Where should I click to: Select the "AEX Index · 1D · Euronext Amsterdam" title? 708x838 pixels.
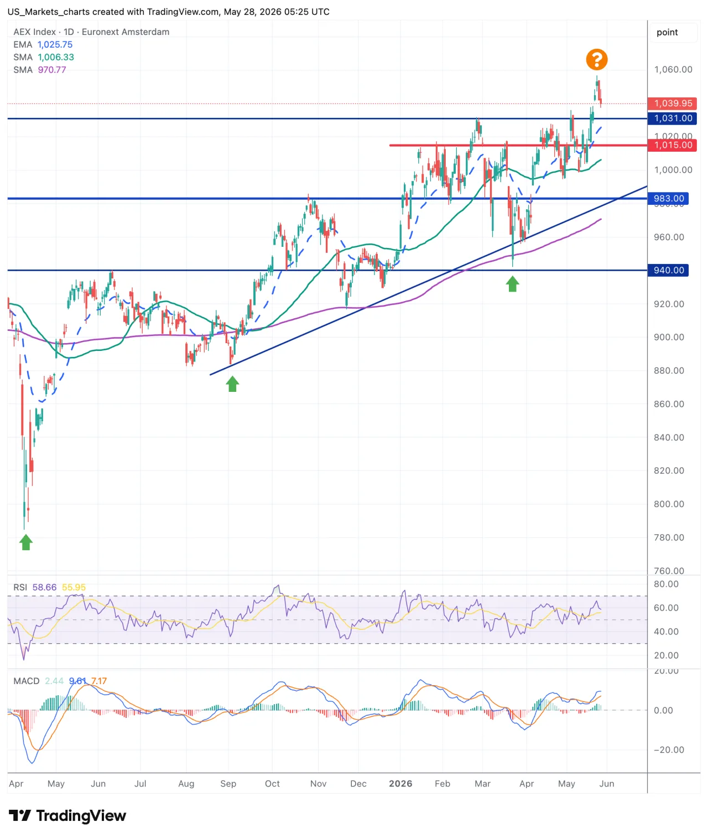(91, 32)
